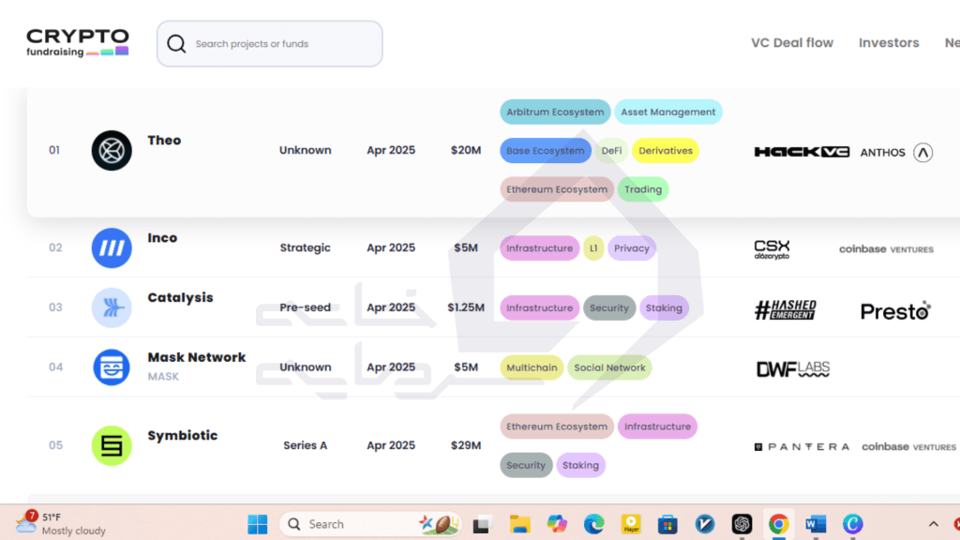Open the Windows Start menu

[x=257, y=524]
